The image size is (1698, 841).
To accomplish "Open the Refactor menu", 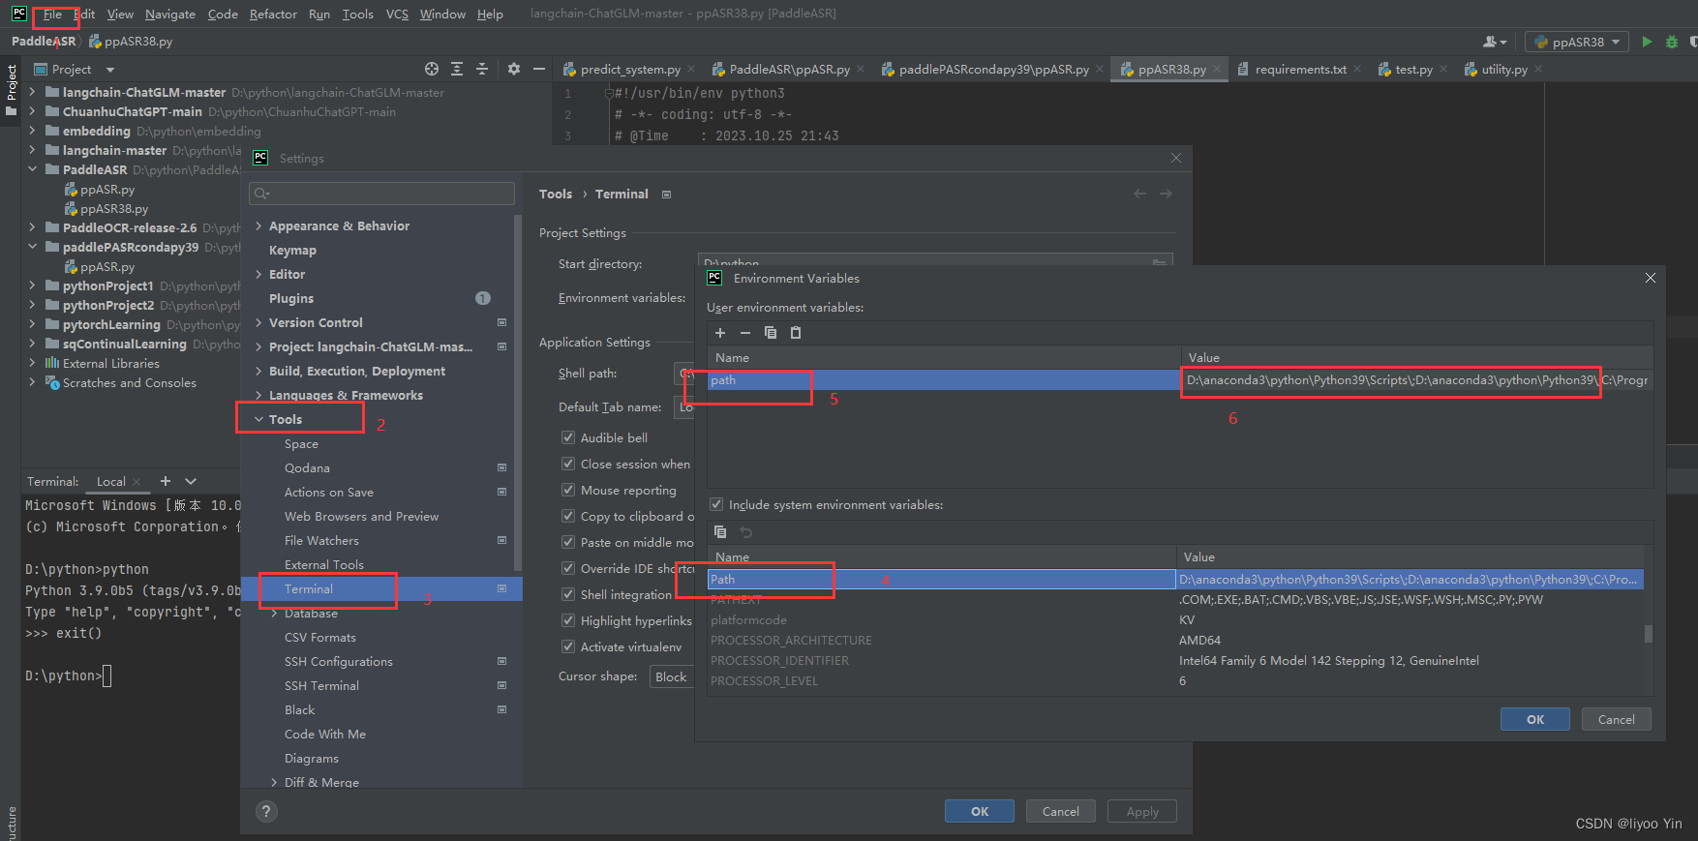I will click(273, 14).
